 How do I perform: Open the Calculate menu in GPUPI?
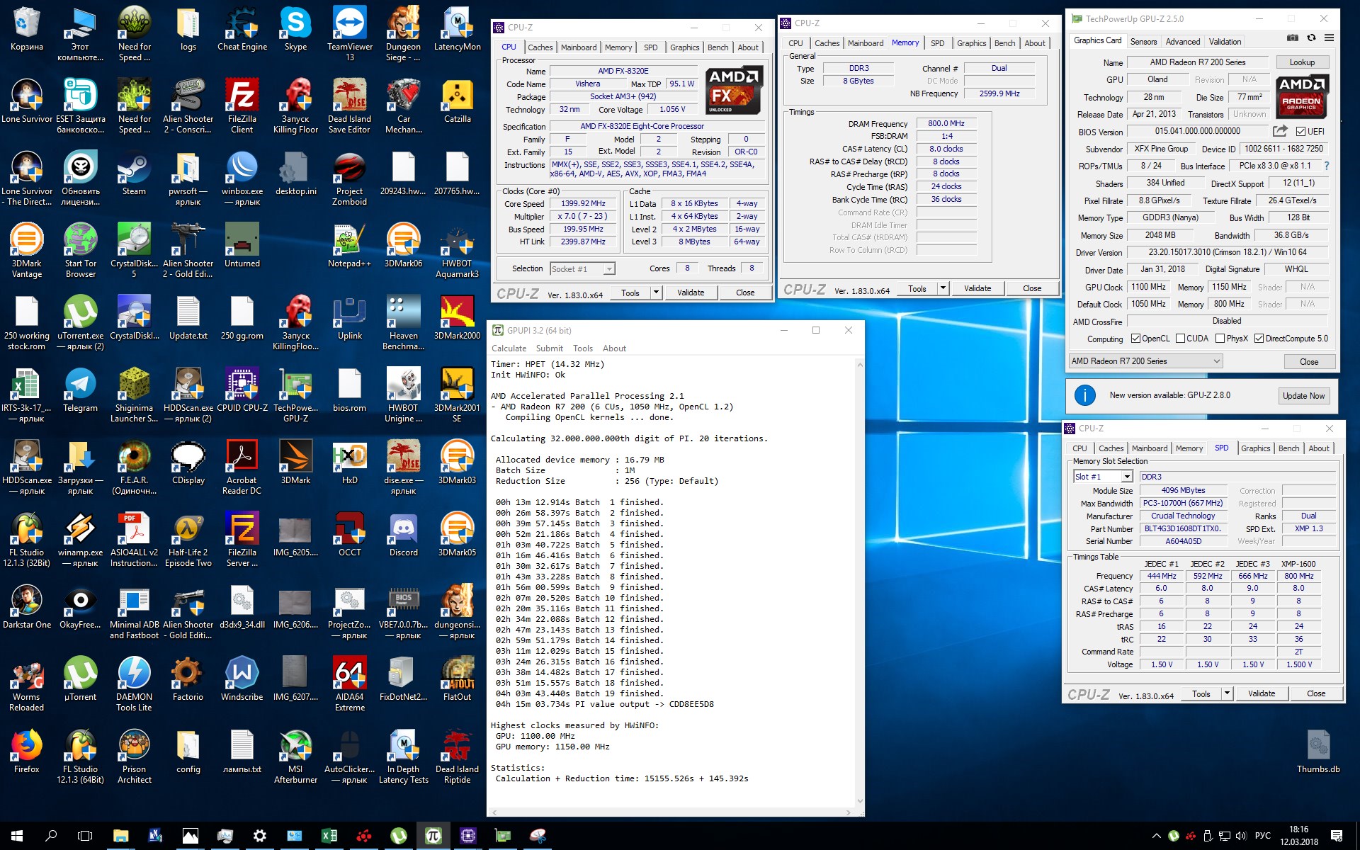[x=509, y=348]
